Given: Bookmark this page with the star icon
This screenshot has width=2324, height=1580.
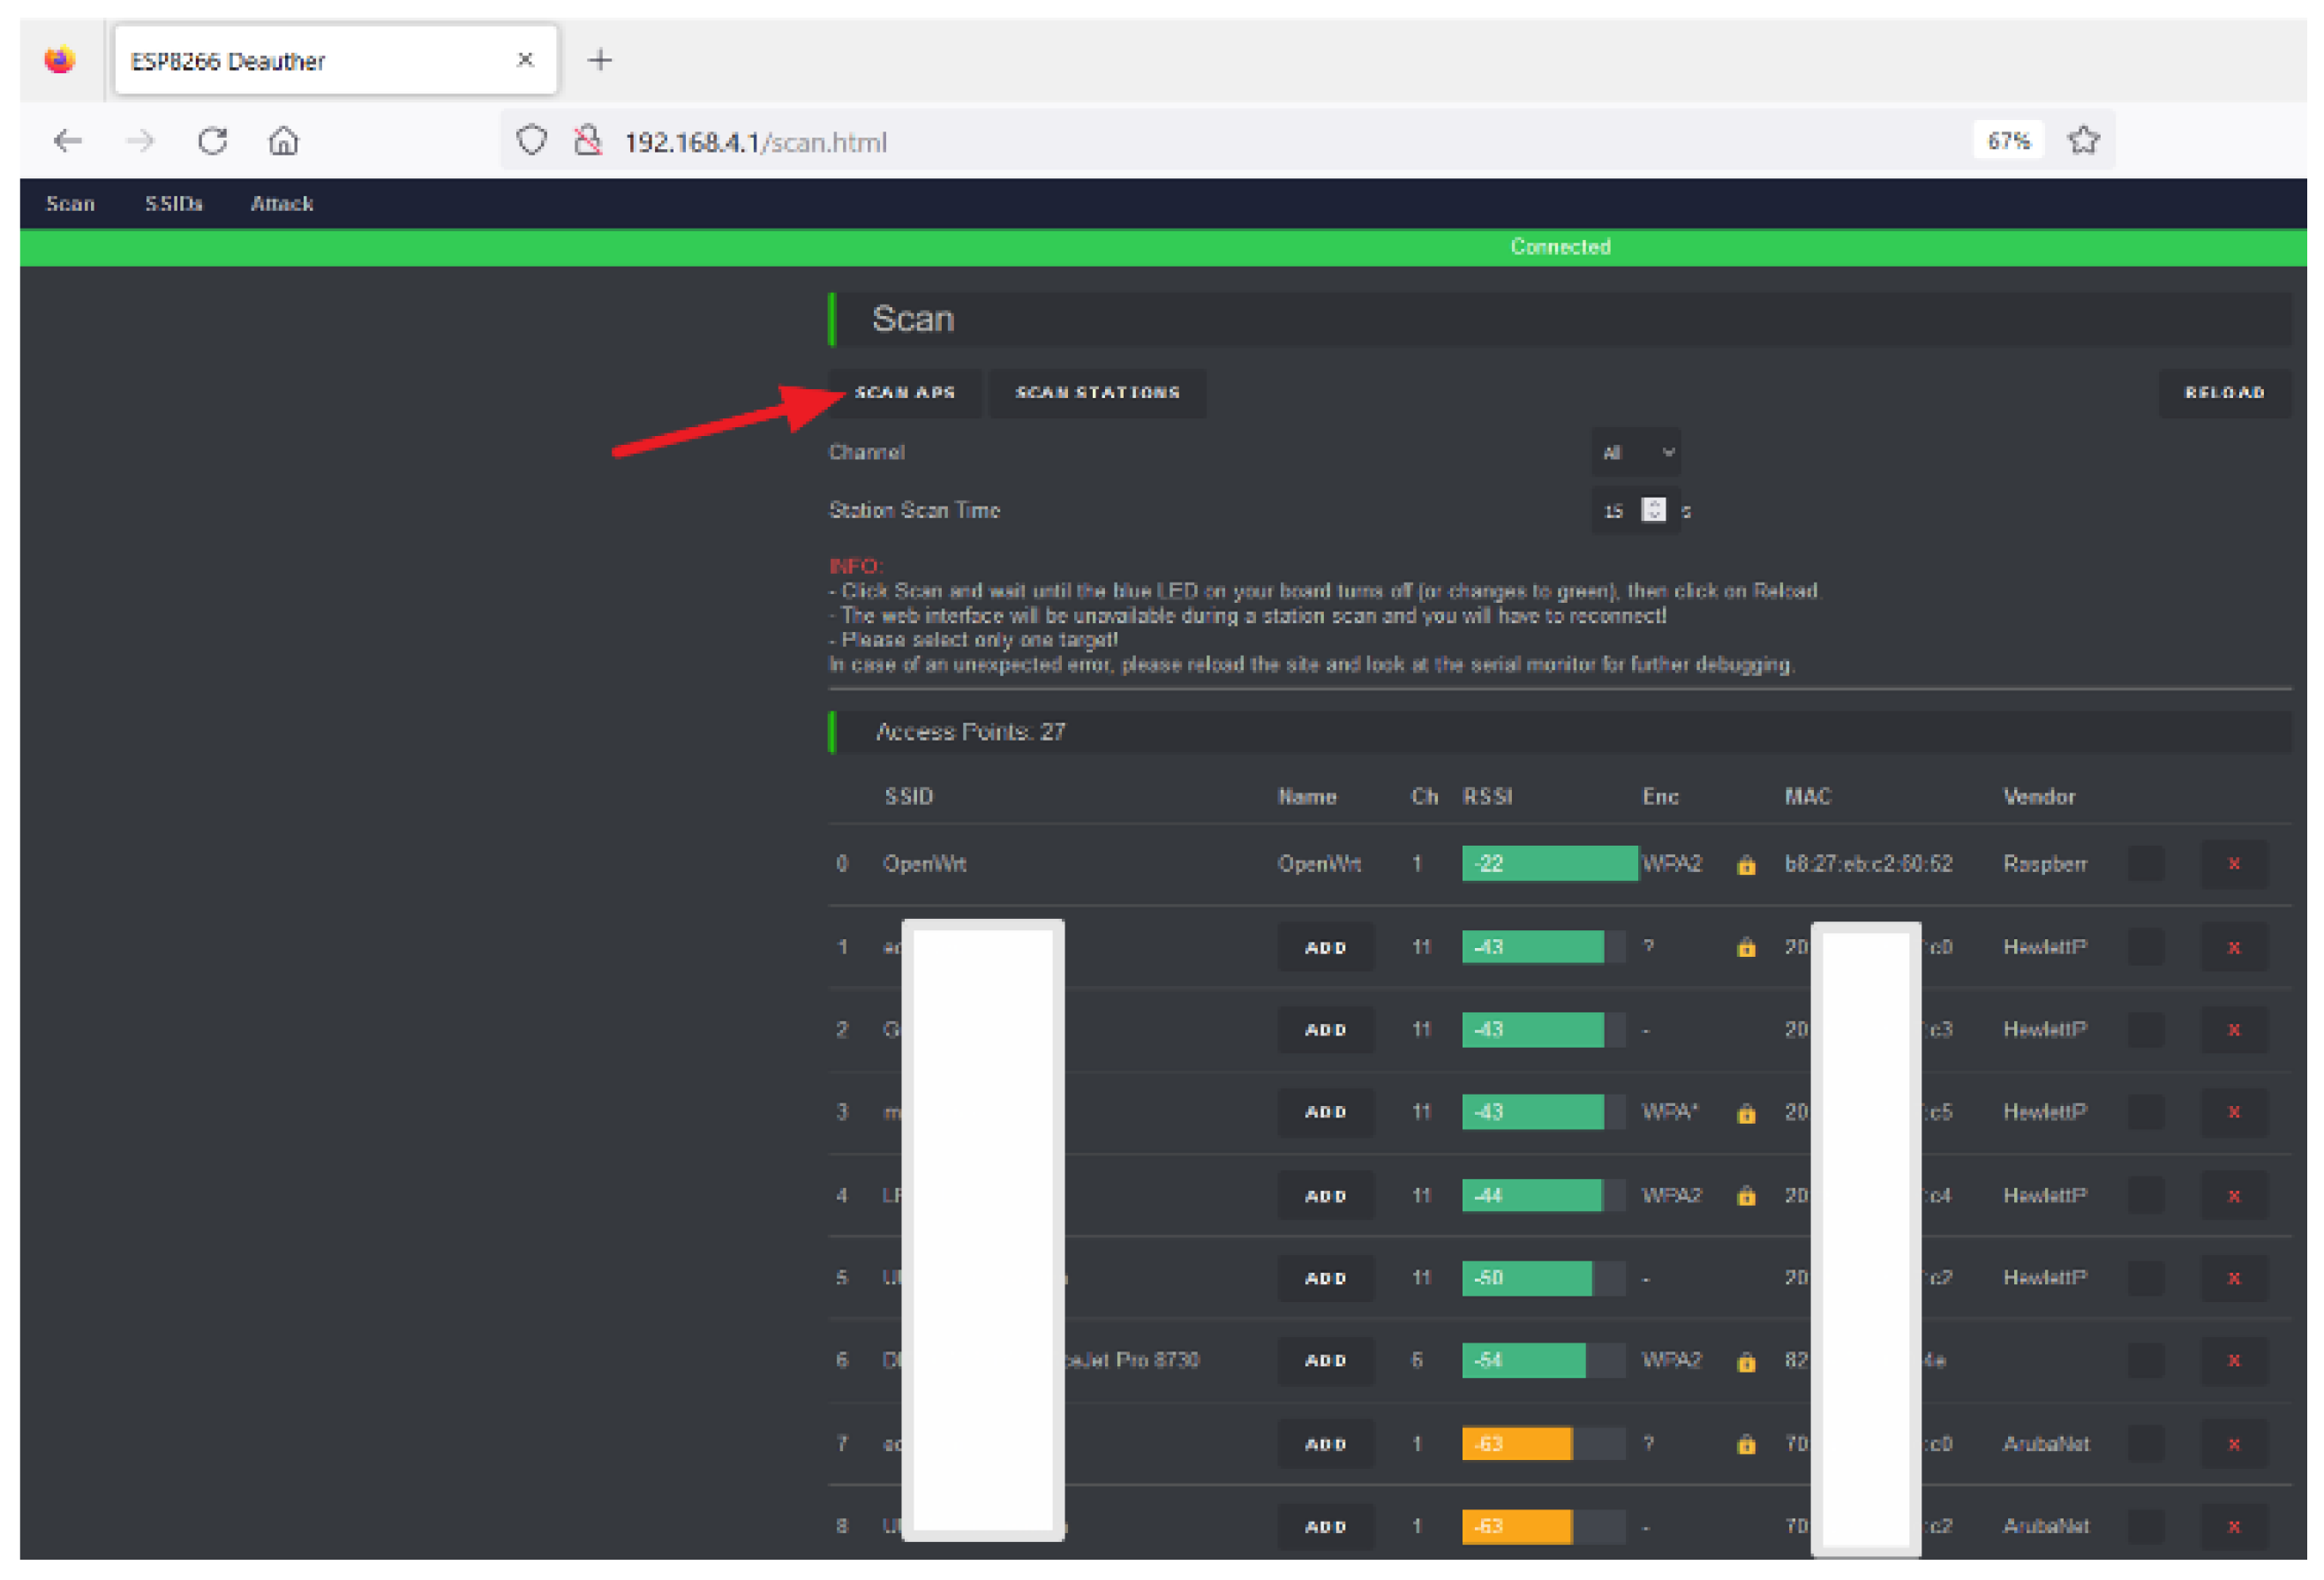Looking at the screenshot, I should pyautogui.click(x=2083, y=141).
